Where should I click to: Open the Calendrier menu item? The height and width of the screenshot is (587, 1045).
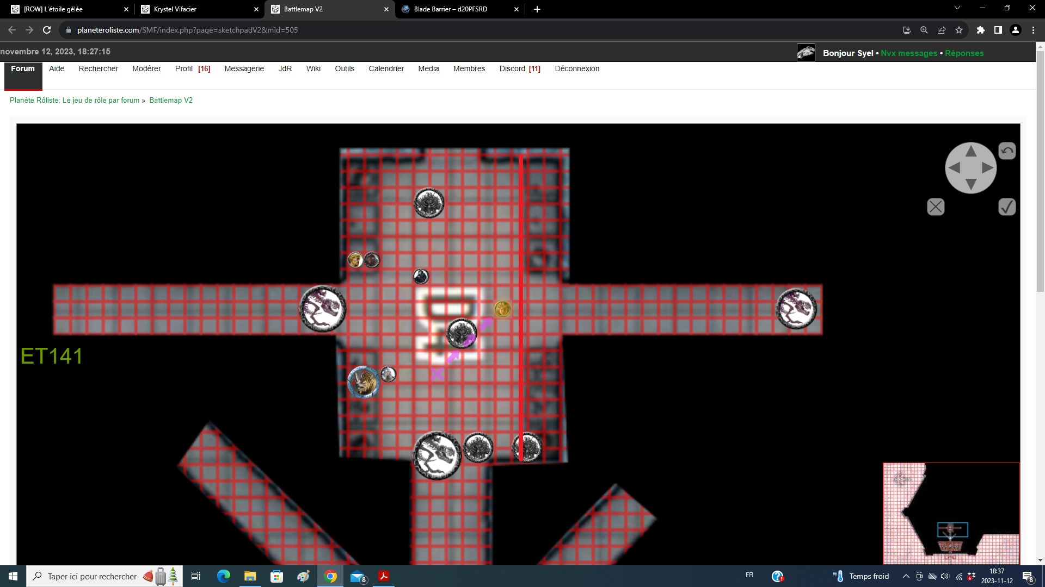[x=386, y=68]
